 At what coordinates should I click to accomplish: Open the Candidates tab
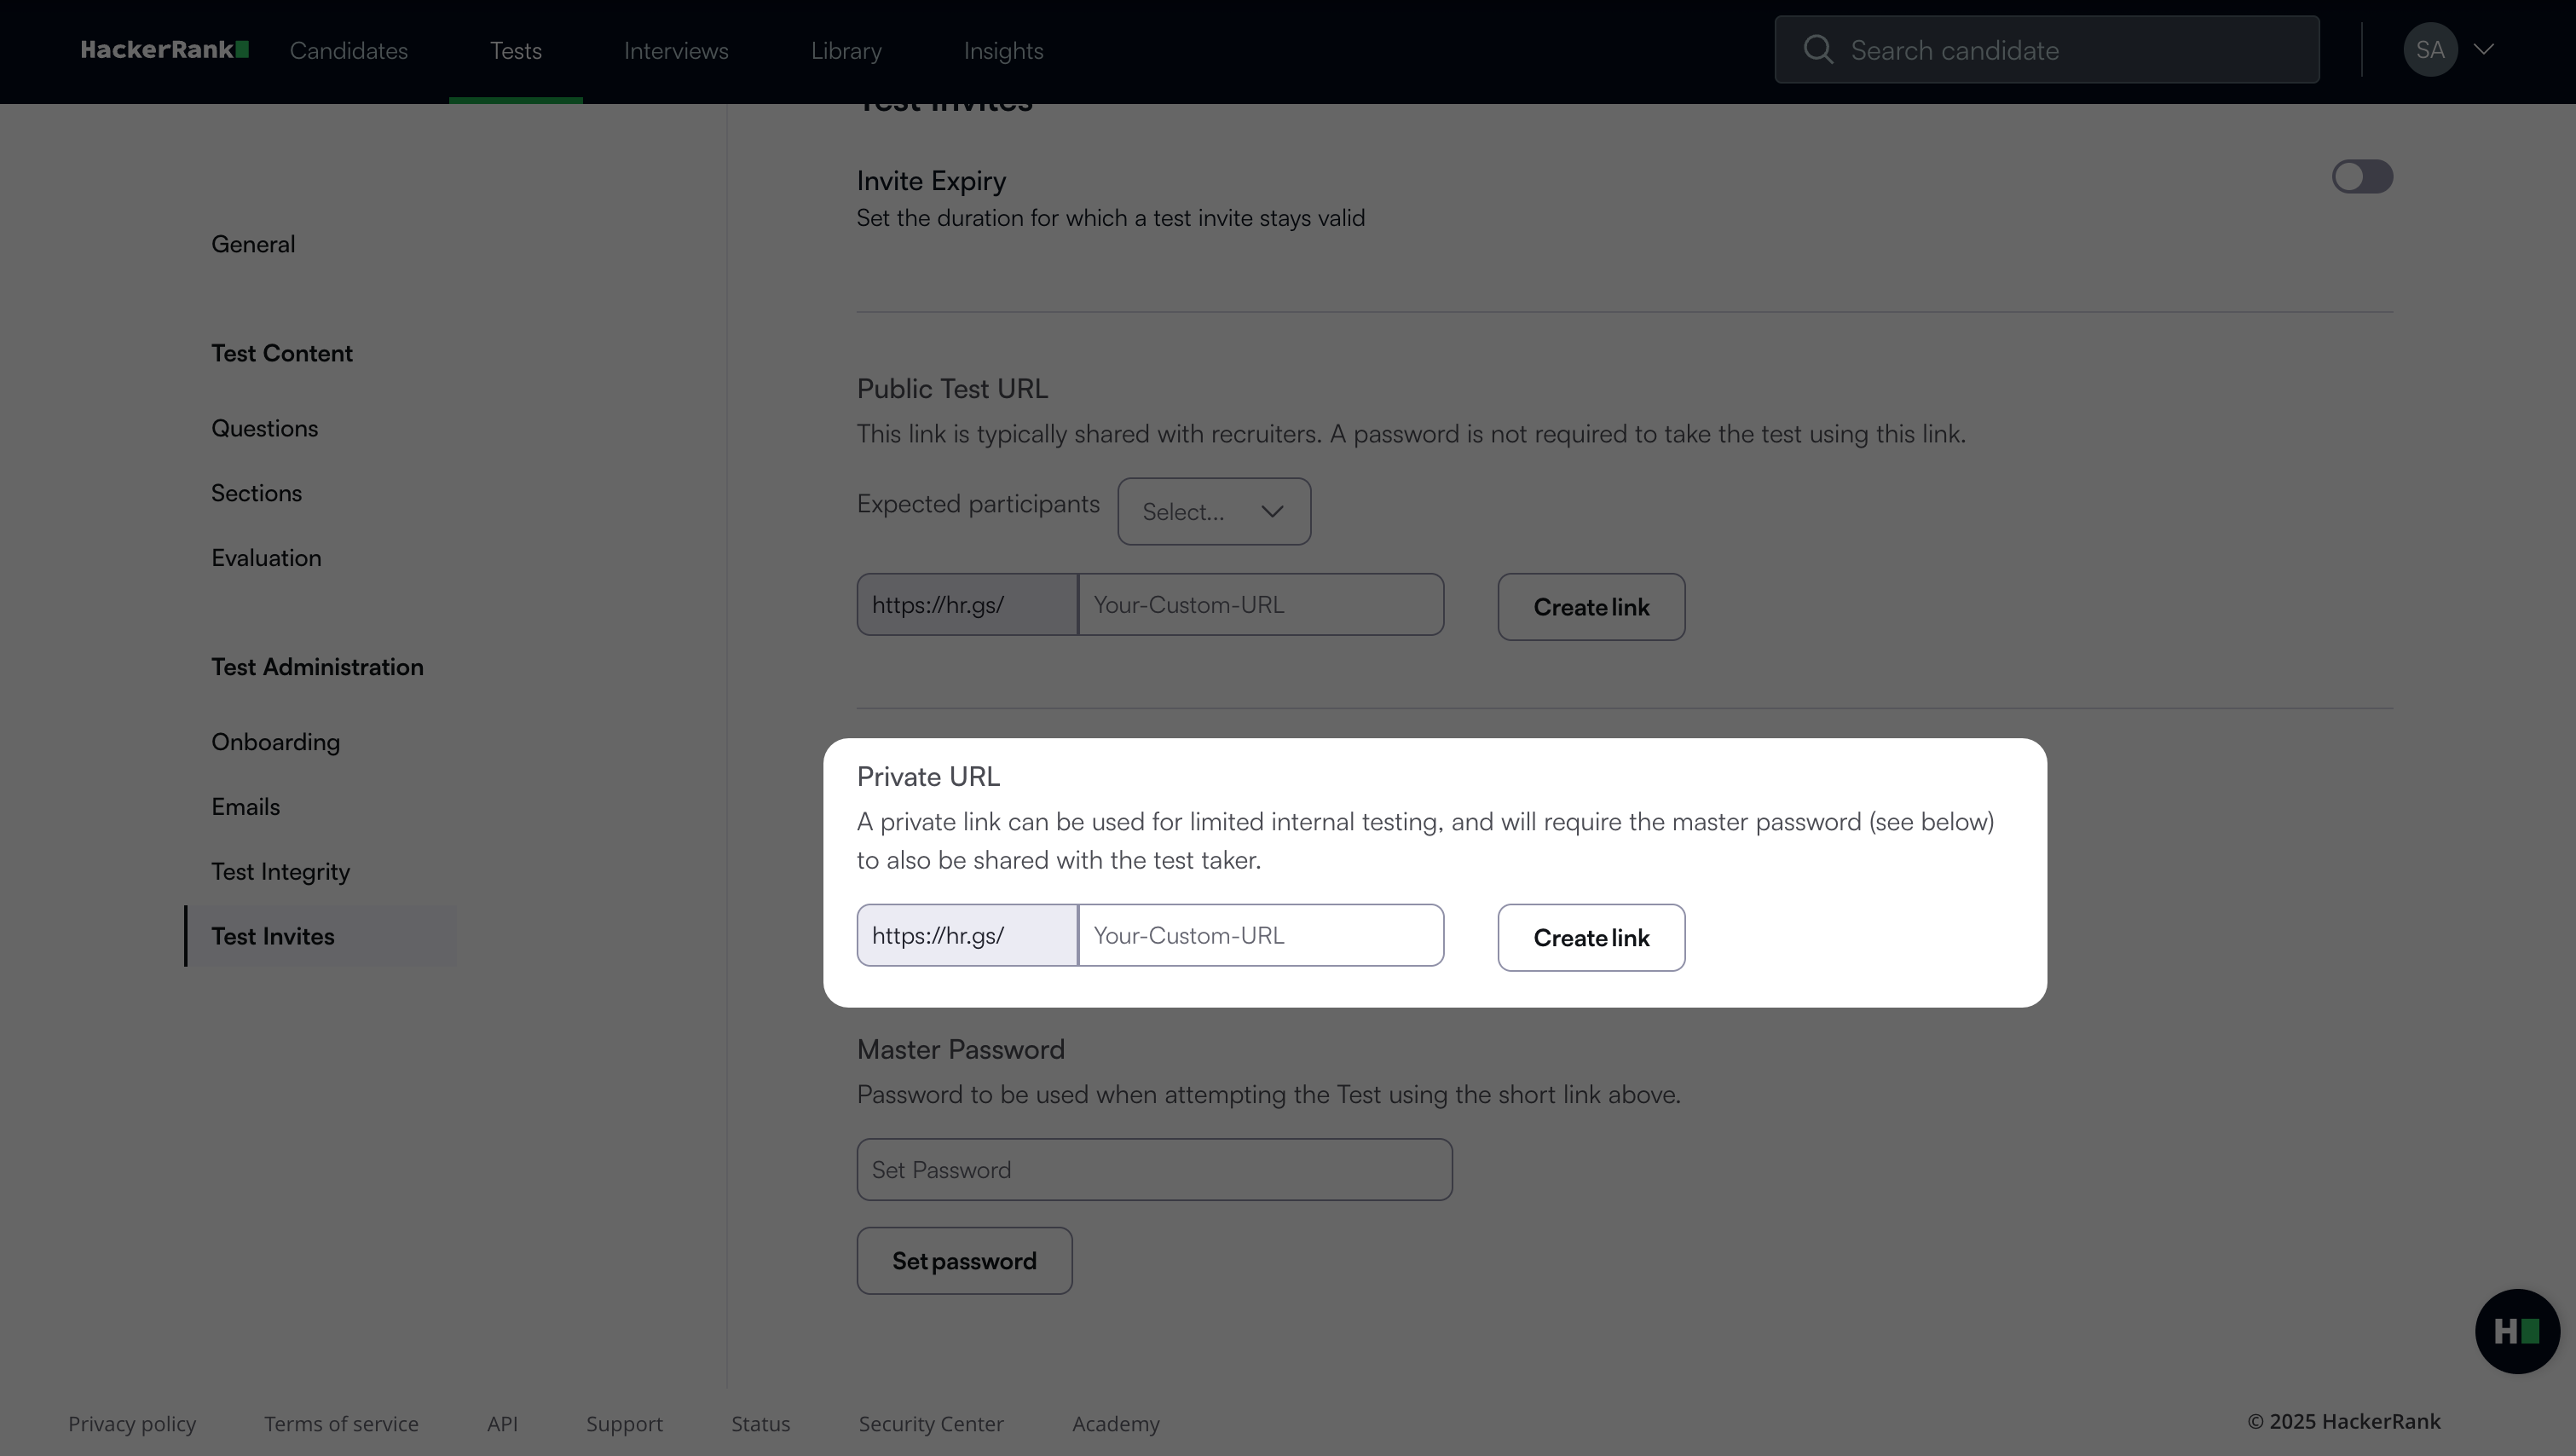pos(348,51)
